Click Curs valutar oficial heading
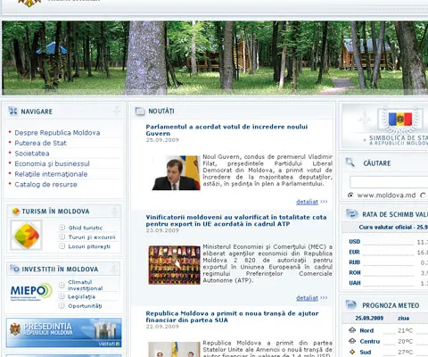Image resolution: width=428 pixels, height=357 pixels. coord(393,227)
